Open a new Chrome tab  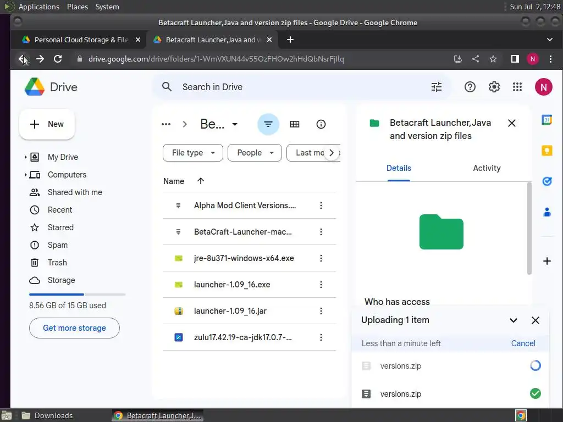pyautogui.click(x=290, y=40)
